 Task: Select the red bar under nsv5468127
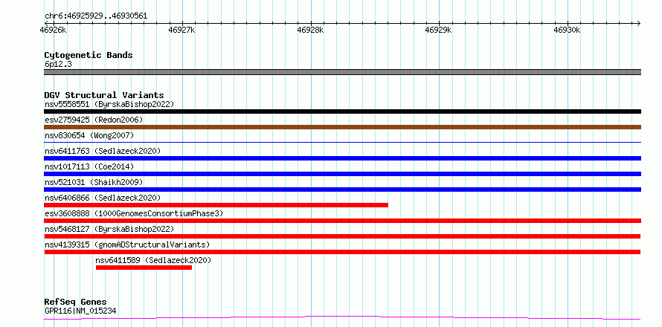tap(342, 236)
